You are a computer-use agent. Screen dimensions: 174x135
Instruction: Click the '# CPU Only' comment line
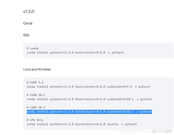click(35, 120)
